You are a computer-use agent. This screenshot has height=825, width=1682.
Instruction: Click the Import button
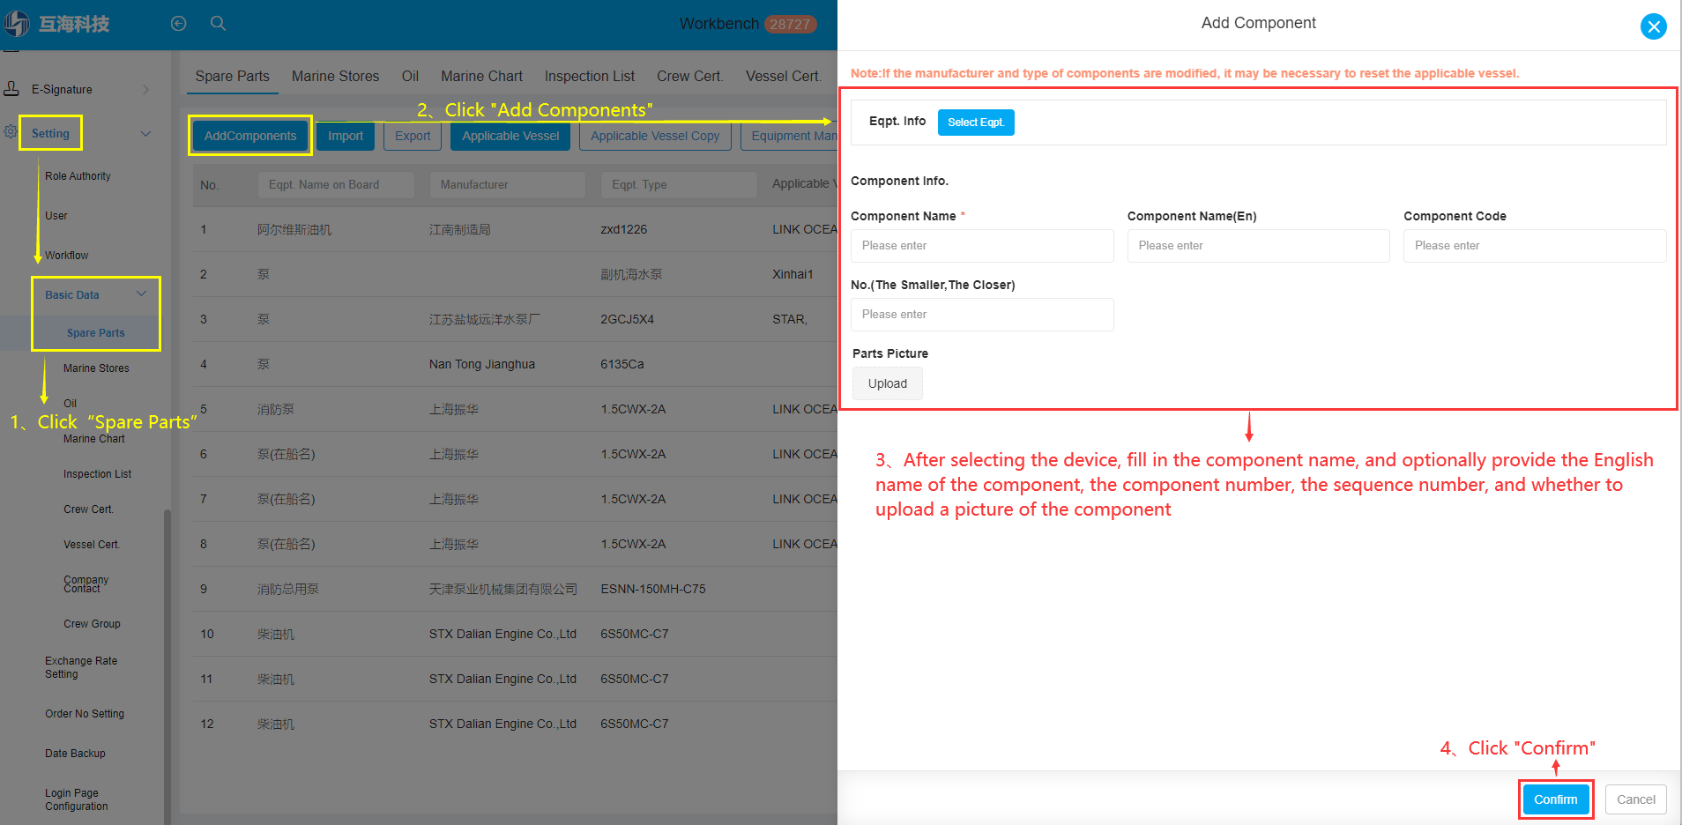click(346, 136)
